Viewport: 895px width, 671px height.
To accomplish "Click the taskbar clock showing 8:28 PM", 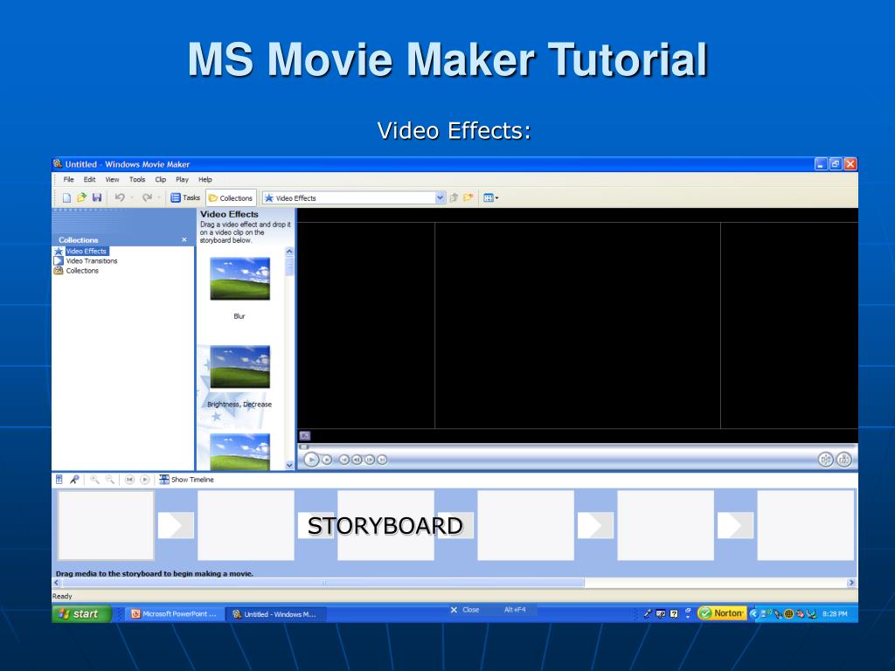I will (835, 614).
